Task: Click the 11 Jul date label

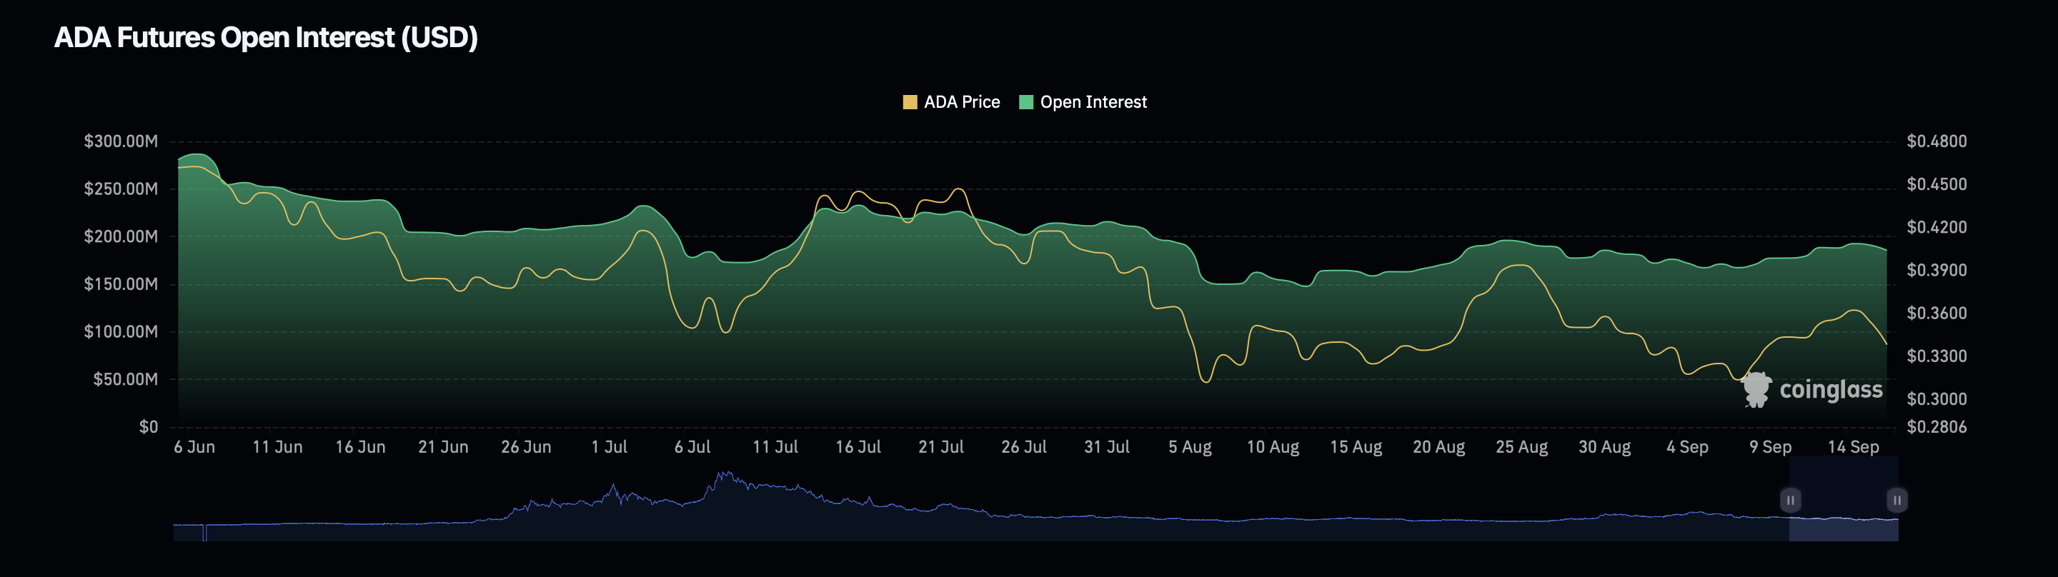Action: pos(775,447)
